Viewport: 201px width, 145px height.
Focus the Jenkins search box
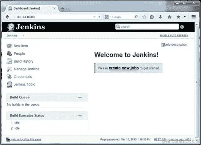tap(147, 27)
